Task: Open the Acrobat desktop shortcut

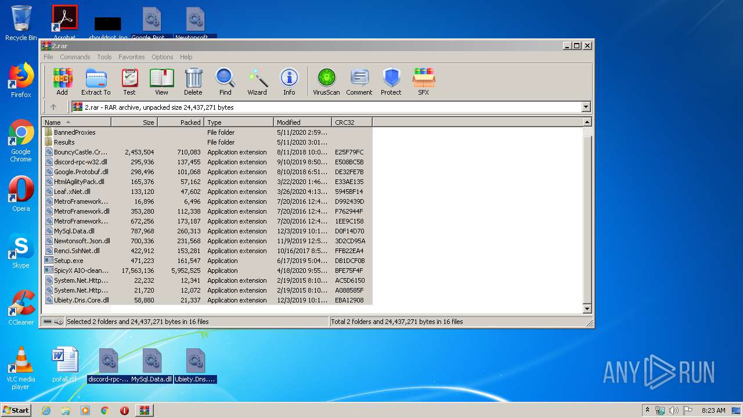Action: [64, 23]
